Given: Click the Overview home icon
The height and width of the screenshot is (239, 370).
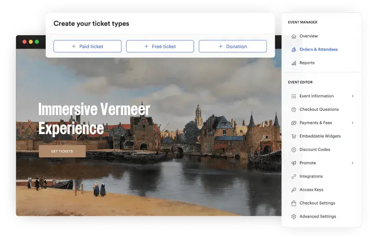Looking at the screenshot, I should (x=294, y=36).
